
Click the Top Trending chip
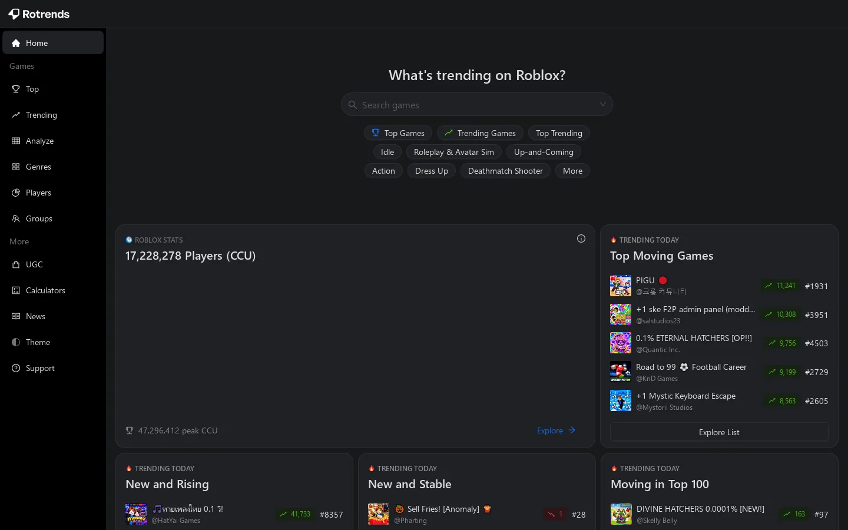coord(559,133)
